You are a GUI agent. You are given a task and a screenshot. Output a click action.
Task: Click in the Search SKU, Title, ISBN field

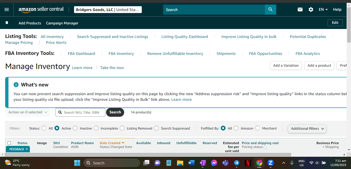click(80, 112)
